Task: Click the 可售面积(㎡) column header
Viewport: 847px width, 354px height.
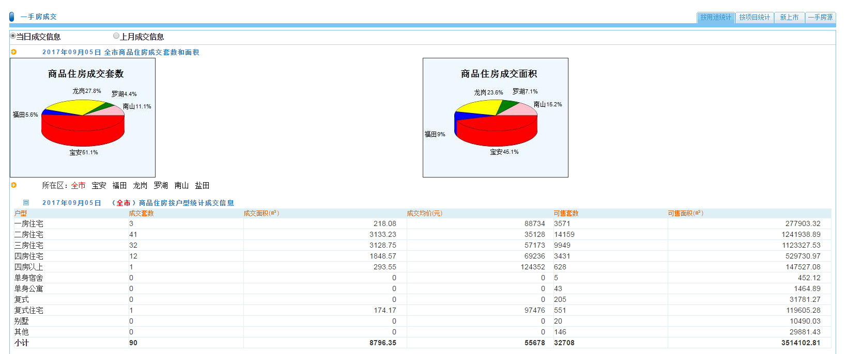Action: click(686, 213)
